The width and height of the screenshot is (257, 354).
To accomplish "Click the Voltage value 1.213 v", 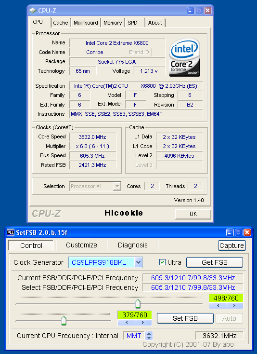I will click(x=149, y=71).
